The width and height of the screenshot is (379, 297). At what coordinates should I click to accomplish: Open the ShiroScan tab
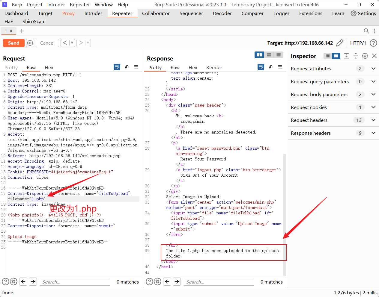pyautogui.click(x=33, y=21)
